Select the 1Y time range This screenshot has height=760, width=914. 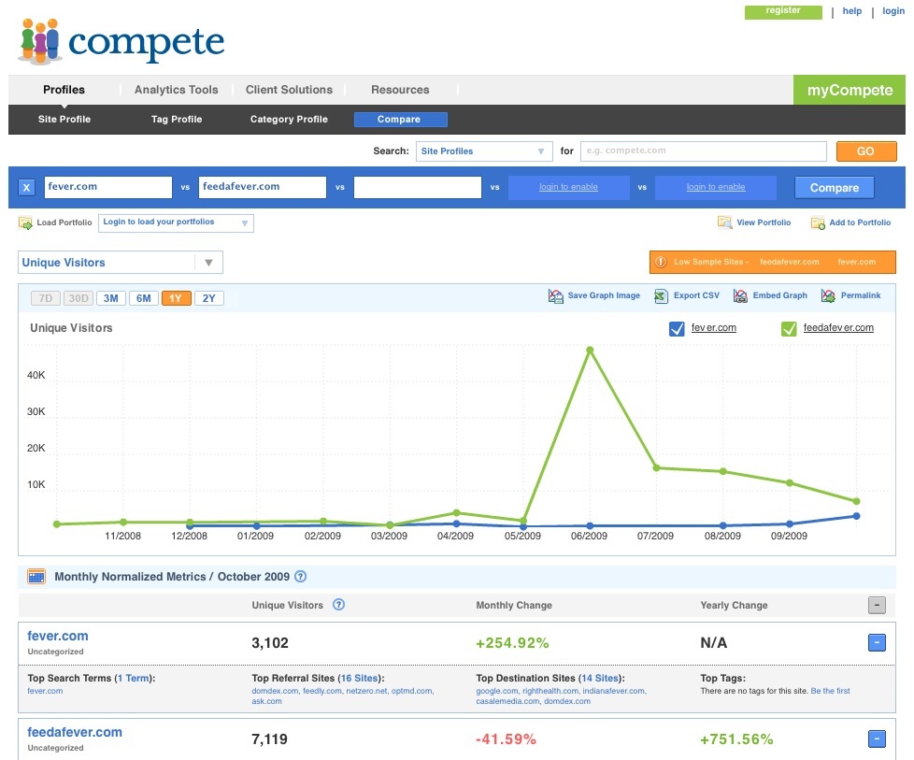coord(176,298)
